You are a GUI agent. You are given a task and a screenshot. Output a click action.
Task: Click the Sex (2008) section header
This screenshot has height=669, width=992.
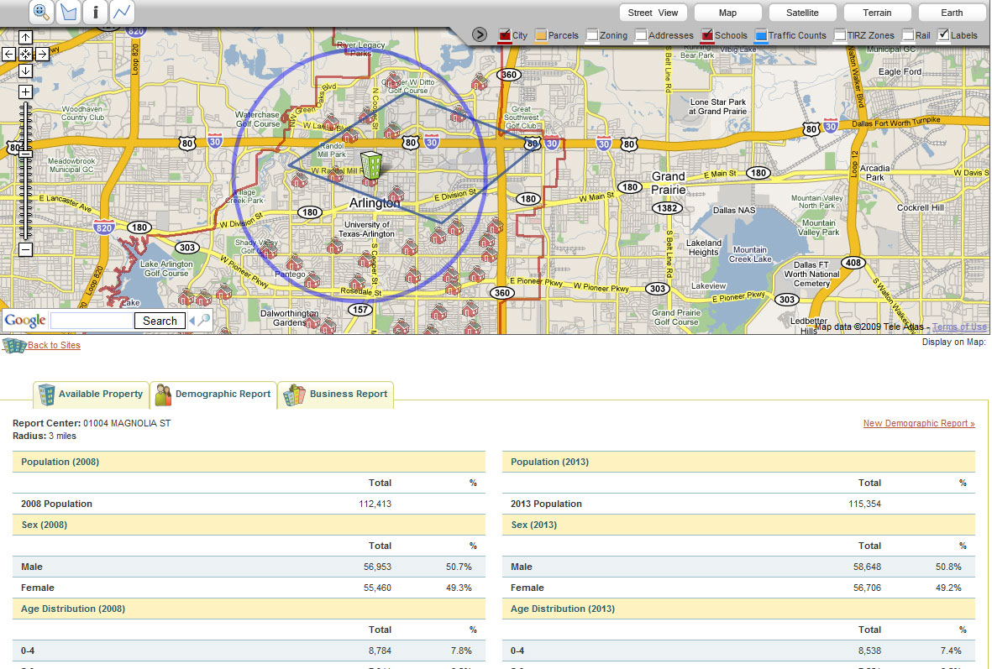pyautogui.click(x=249, y=525)
